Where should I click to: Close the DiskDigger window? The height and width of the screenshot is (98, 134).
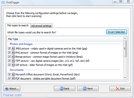(128, 1)
